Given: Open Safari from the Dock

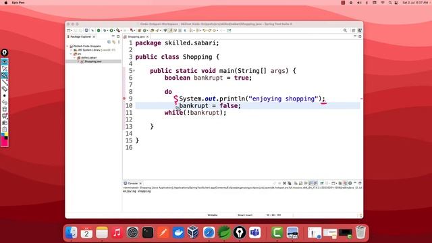Looking at the screenshot, I should (x=209, y=233).
